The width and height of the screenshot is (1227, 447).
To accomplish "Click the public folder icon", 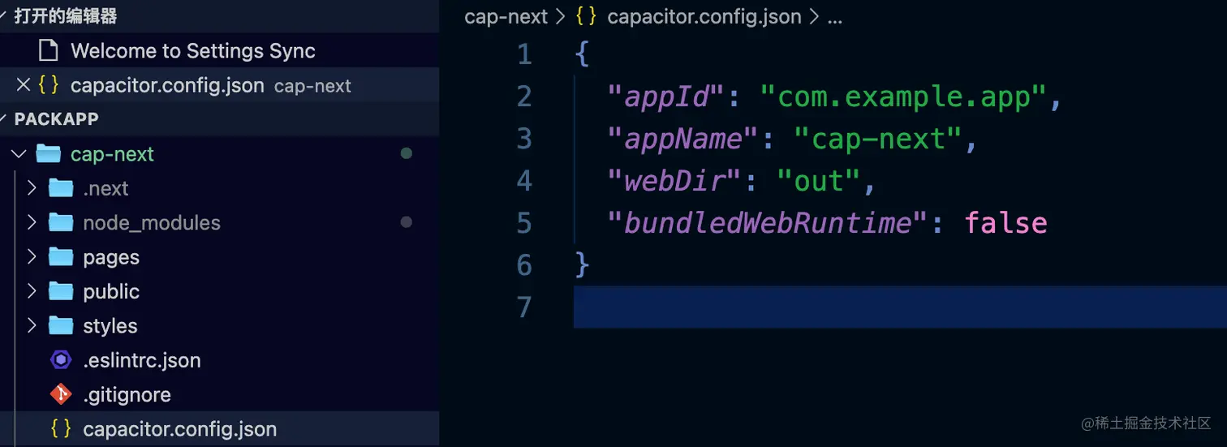I will pyautogui.click(x=62, y=291).
